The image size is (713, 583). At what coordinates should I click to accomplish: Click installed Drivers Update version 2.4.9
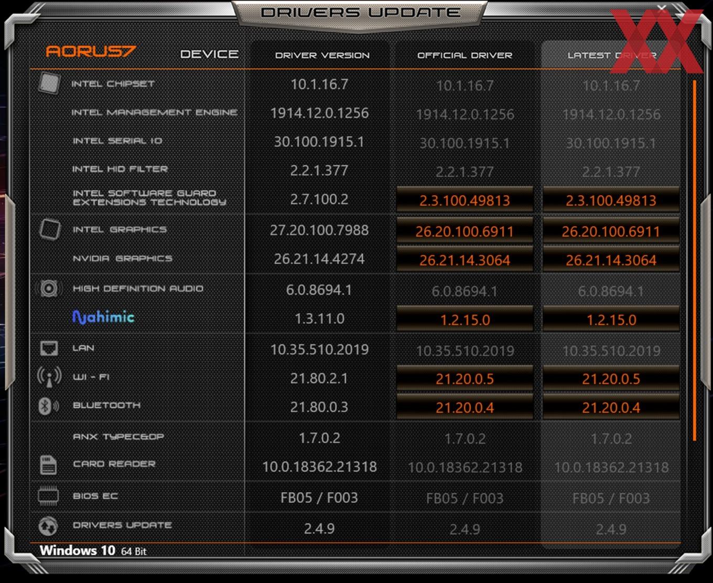pyautogui.click(x=319, y=528)
